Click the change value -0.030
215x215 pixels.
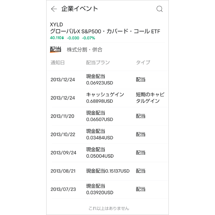tap(73, 38)
